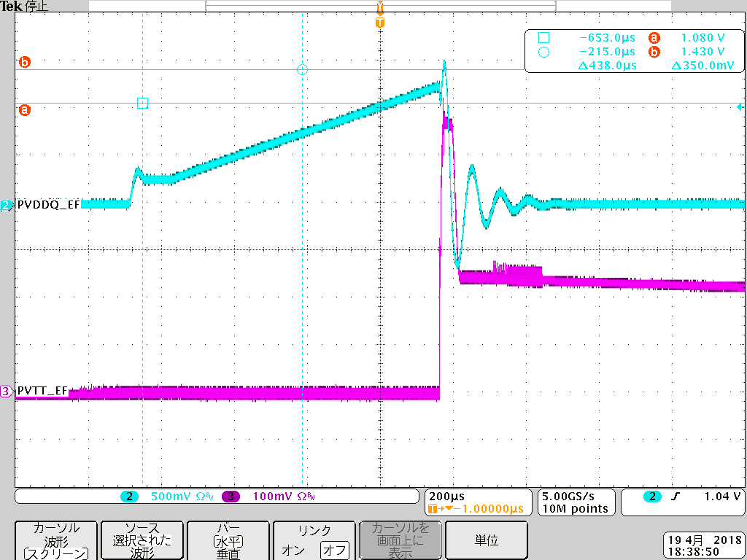
Task: Select the square cursor marker on waveform
Action: 142,104
